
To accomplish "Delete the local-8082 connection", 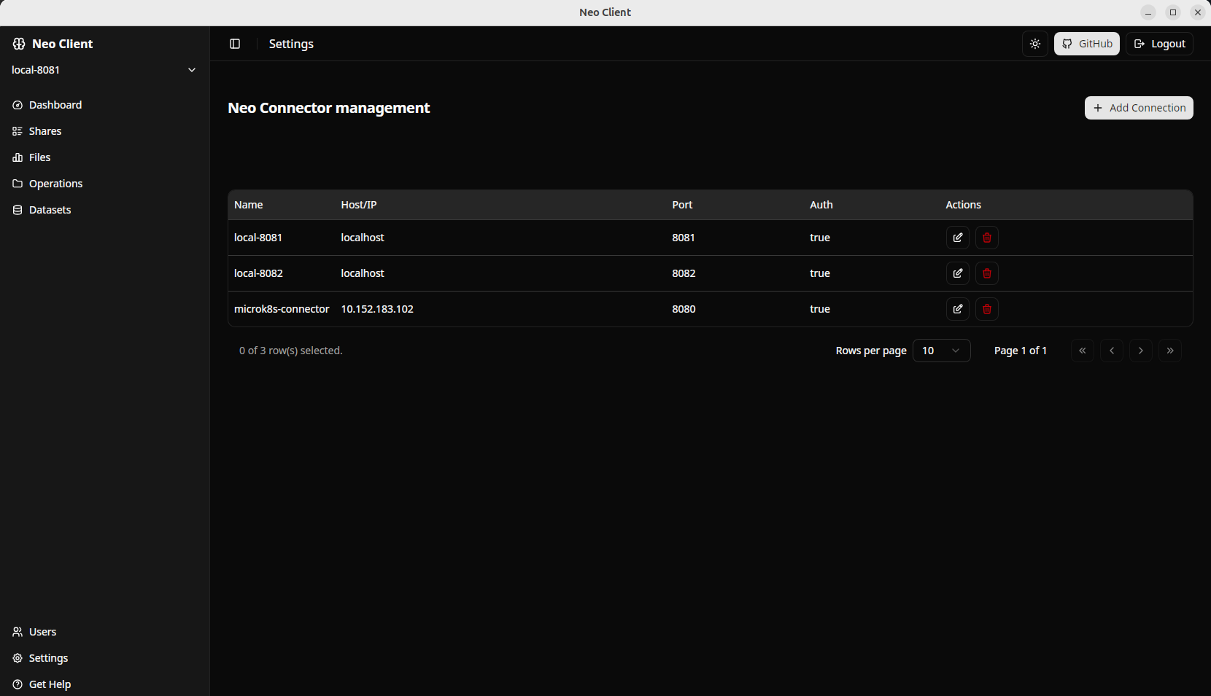I will tap(986, 273).
